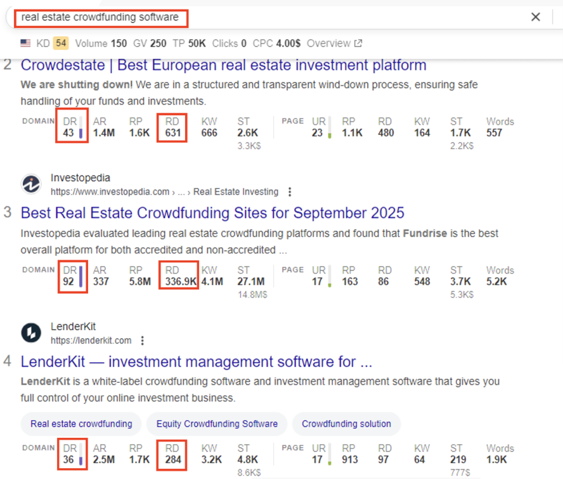This screenshot has height=479, width=563.
Task: Click the Investopedia site name label
Action: pyautogui.click(x=81, y=178)
